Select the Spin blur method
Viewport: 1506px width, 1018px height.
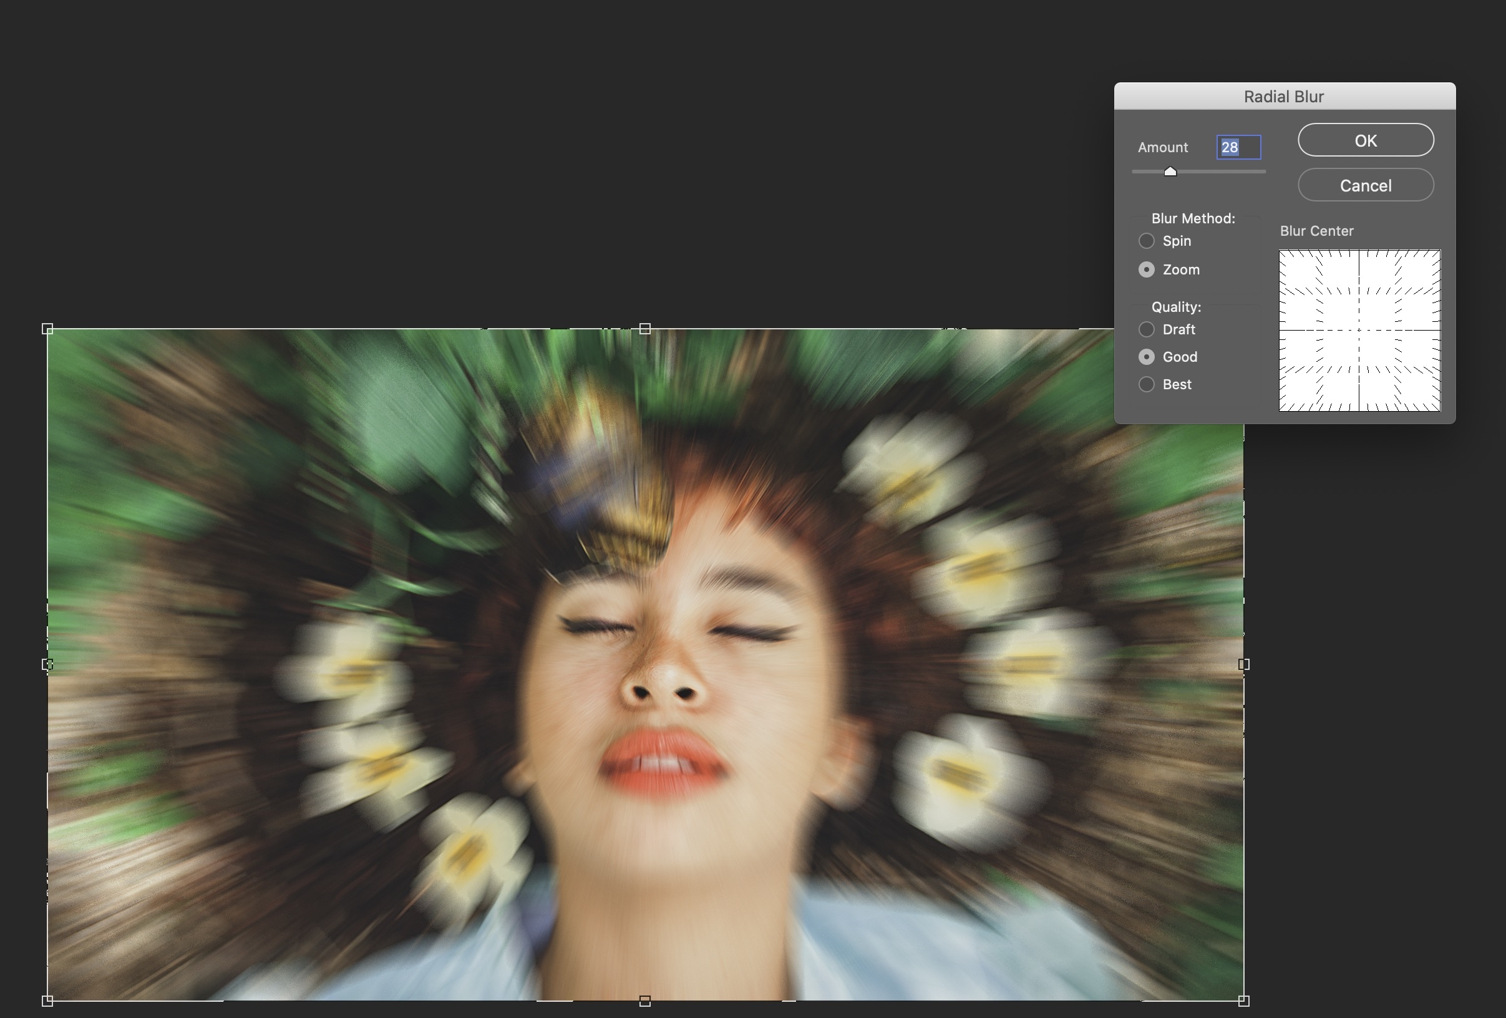click(1147, 241)
